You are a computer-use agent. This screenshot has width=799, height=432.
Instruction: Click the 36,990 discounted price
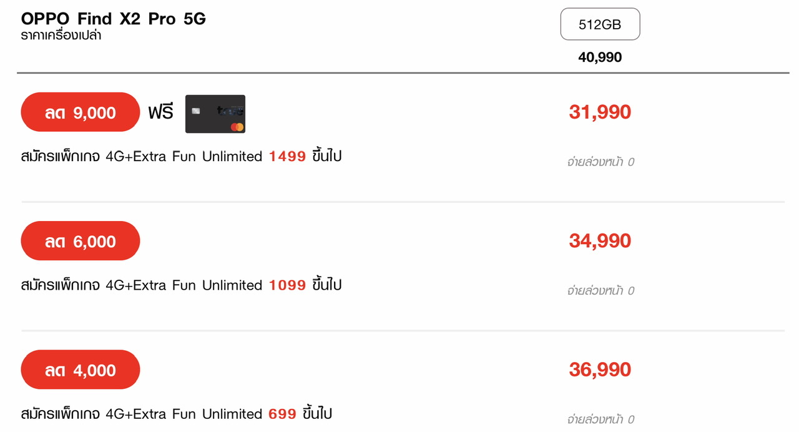600,370
